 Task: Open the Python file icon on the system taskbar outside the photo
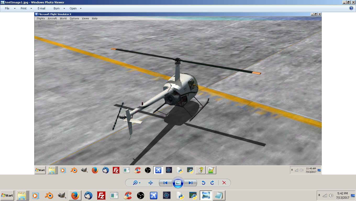point(180,196)
